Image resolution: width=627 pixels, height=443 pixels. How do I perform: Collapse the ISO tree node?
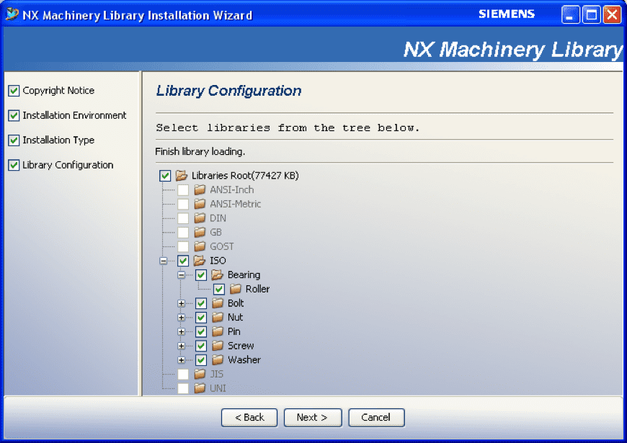point(163,261)
